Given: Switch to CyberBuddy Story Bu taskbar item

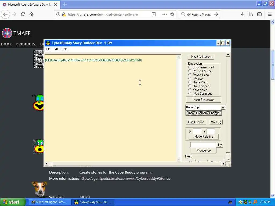Looking at the screenshot, I should (93, 202).
